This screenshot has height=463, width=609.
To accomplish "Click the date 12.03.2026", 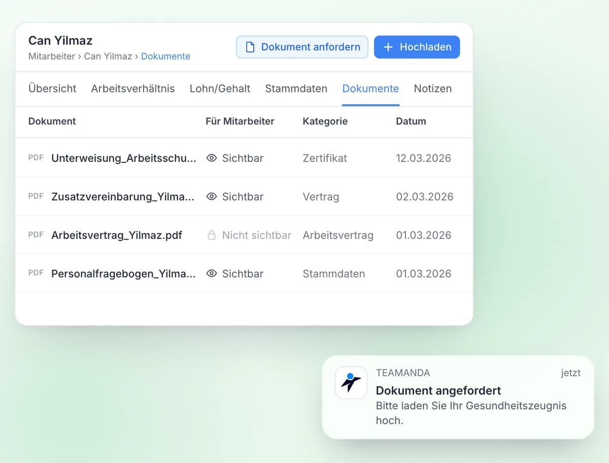I will [x=424, y=158].
